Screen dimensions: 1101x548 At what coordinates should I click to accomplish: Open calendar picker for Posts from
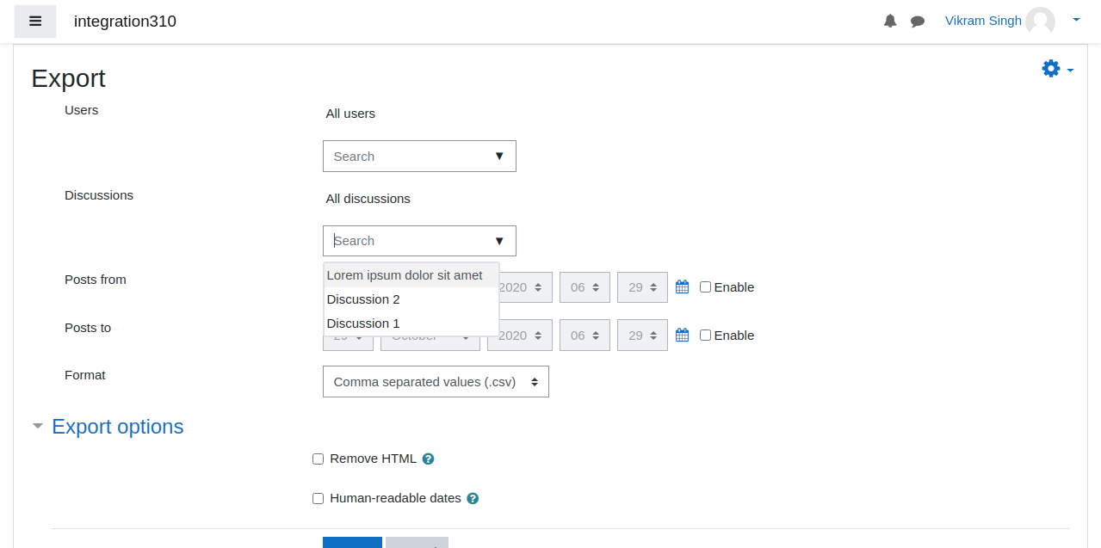682,287
